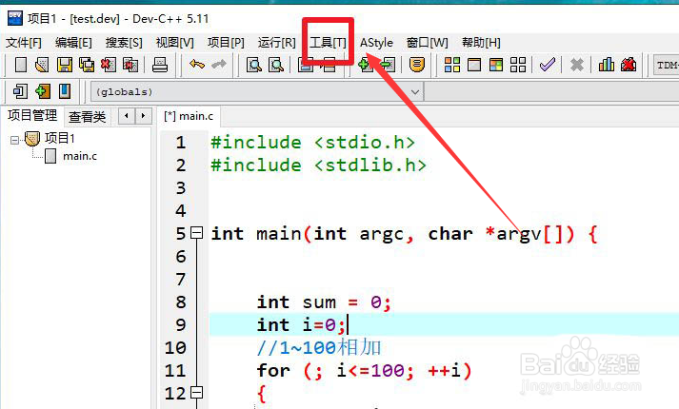Start debugging with the checkmark icon
679x409 pixels.
click(x=548, y=65)
